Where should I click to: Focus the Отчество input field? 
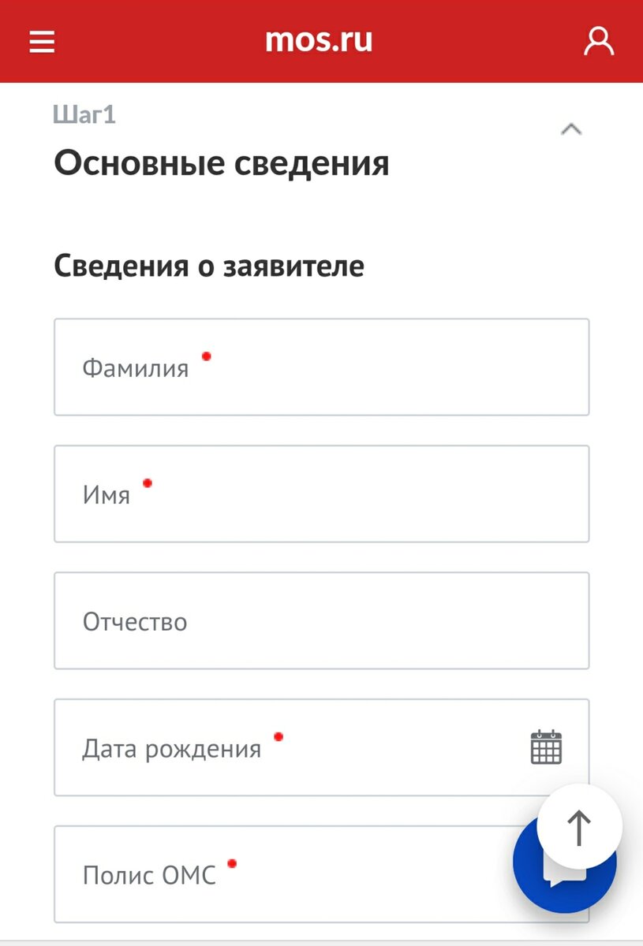coord(321,620)
